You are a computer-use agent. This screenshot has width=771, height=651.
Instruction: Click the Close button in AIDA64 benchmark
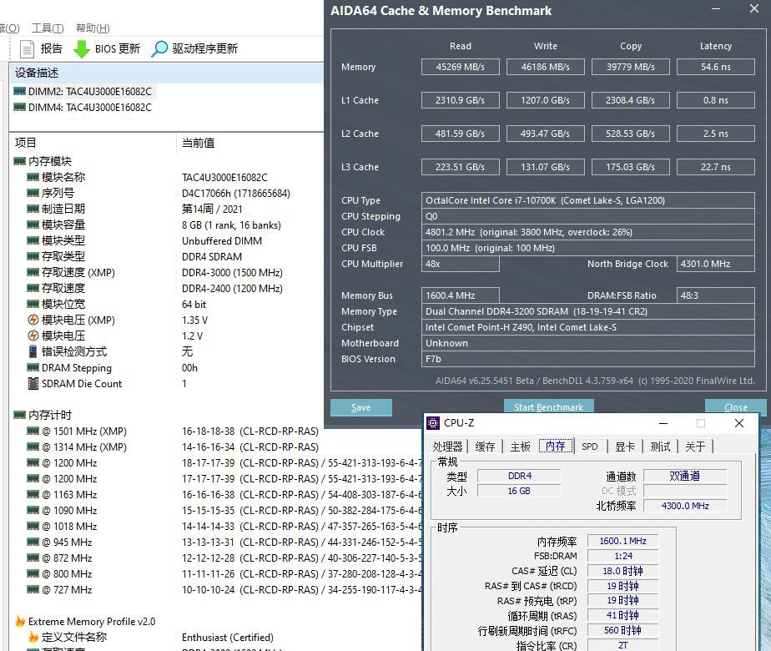click(x=735, y=407)
